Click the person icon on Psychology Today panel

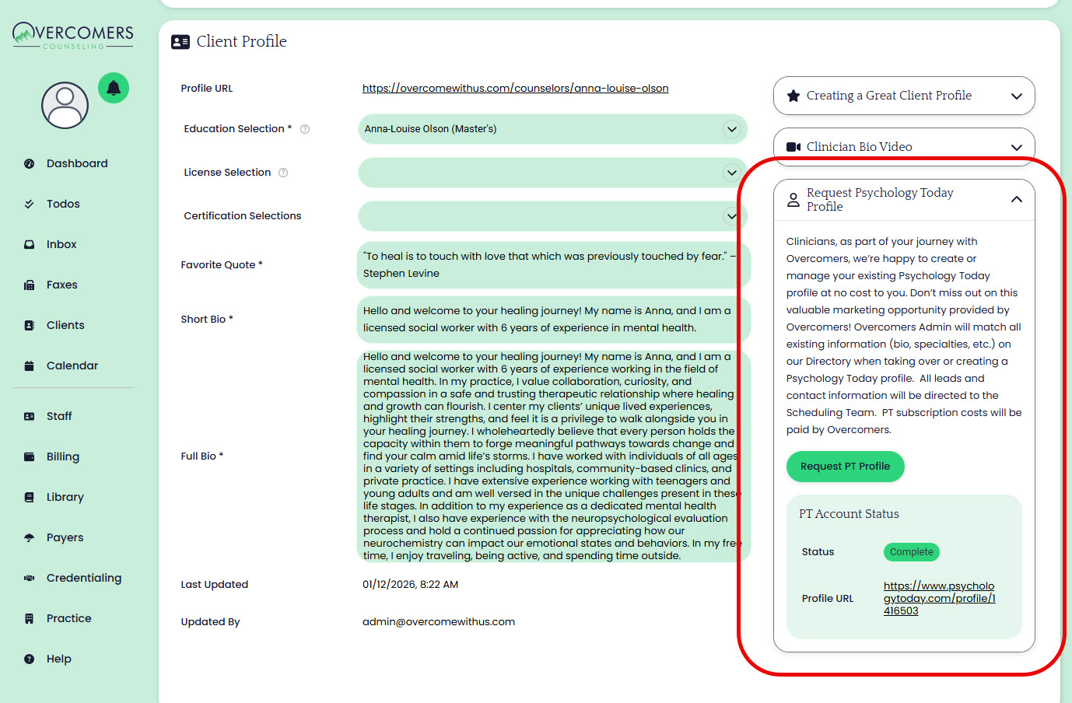[x=793, y=200]
